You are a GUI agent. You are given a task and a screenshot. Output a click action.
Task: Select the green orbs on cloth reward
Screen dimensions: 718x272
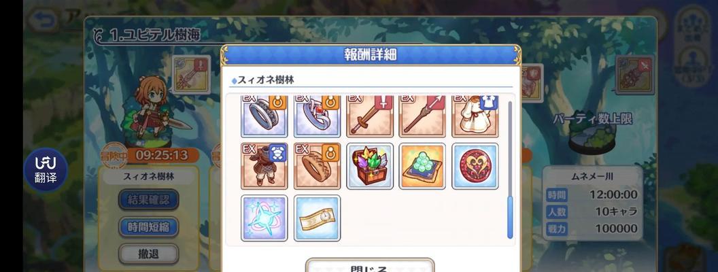tap(422, 166)
